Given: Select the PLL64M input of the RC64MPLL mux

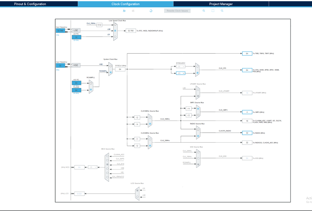Looking at the screenshot, I should pos(91,90).
